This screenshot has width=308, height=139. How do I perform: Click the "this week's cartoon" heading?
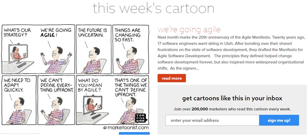click(153, 8)
